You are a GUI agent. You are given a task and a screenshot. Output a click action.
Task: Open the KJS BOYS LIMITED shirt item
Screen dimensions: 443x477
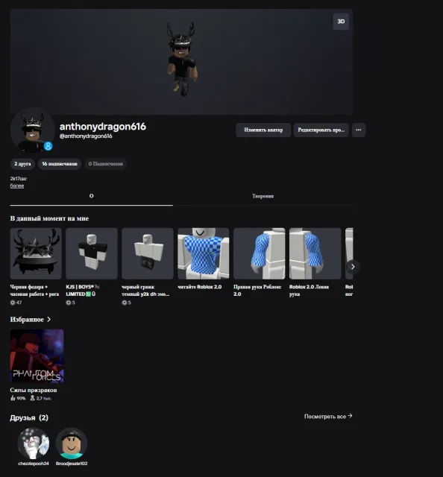tap(92, 253)
